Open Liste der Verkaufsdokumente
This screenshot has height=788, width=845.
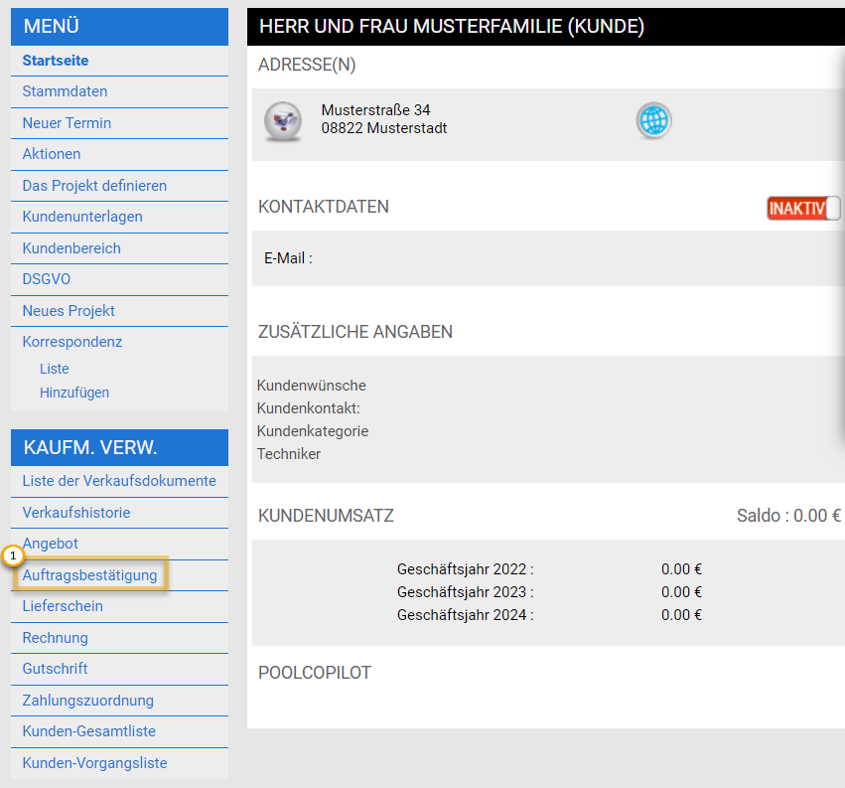pyautogui.click(x=119, y=481)
